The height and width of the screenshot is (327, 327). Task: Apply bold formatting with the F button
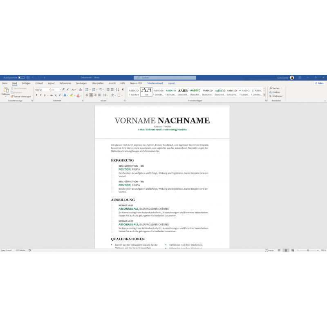[36, 95]
